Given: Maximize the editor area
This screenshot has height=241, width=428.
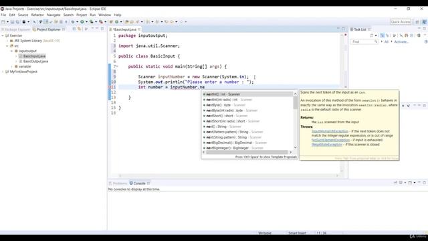Looking at the screenshot, I should tap(343, 29).
